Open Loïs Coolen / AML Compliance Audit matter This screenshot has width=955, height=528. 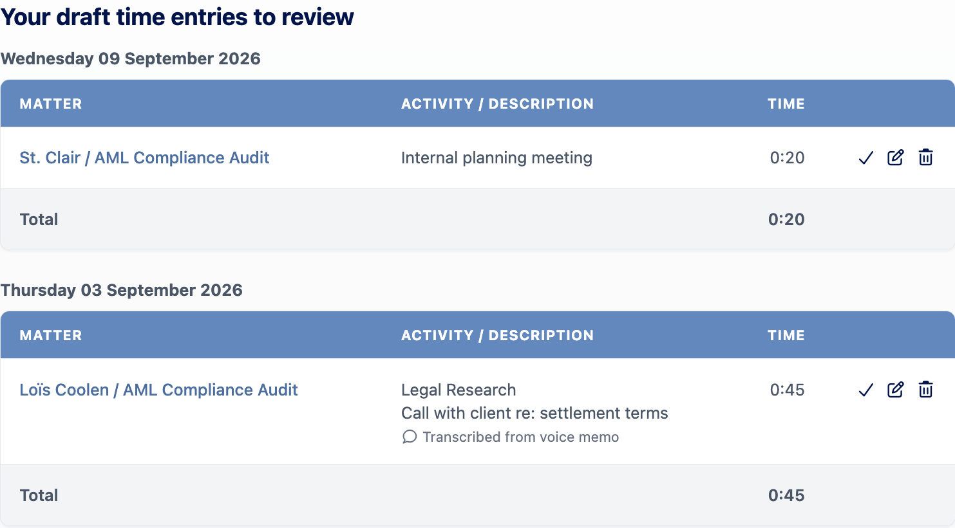coord(158,390)
